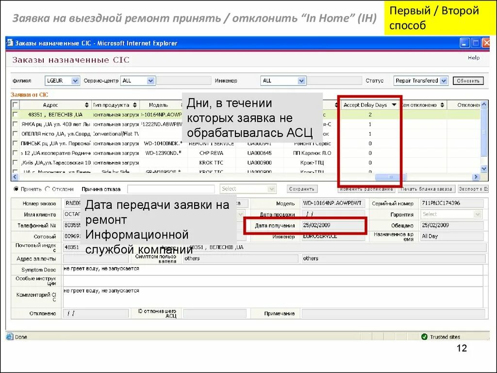Check the row starting with ПИНСЬК рц

click(15, 143)
